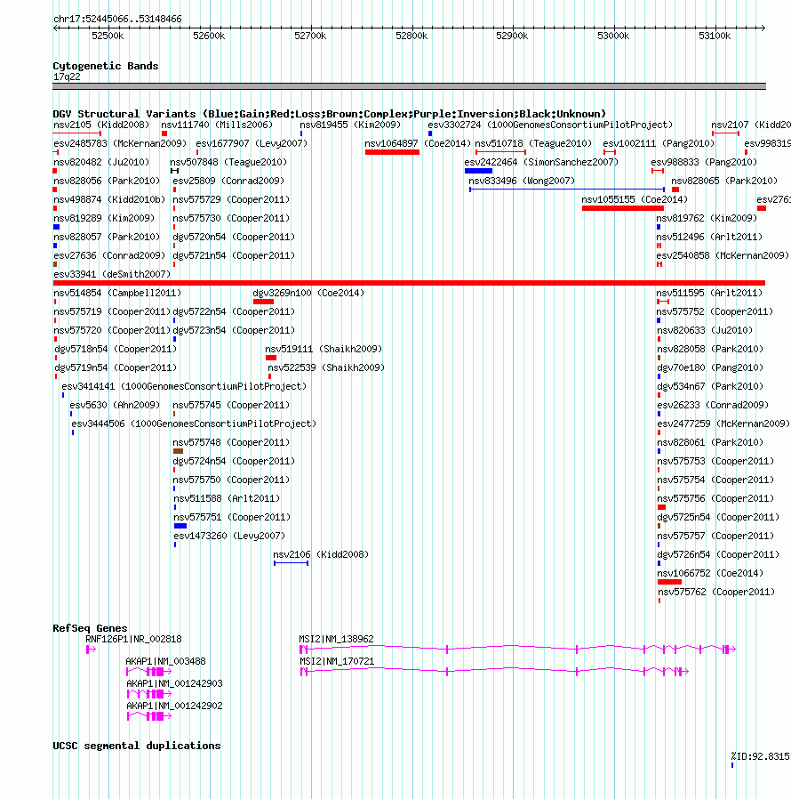The width and height of the screenshot is (791, 799).
Task: Click the MSI2|NM_170721 gene model
Action: 494,672
